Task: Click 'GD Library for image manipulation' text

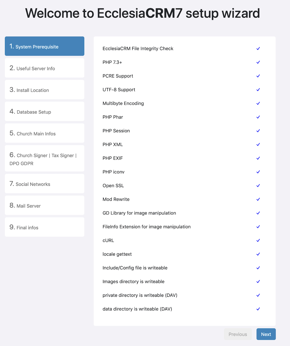Action: [x=139, y=213]
